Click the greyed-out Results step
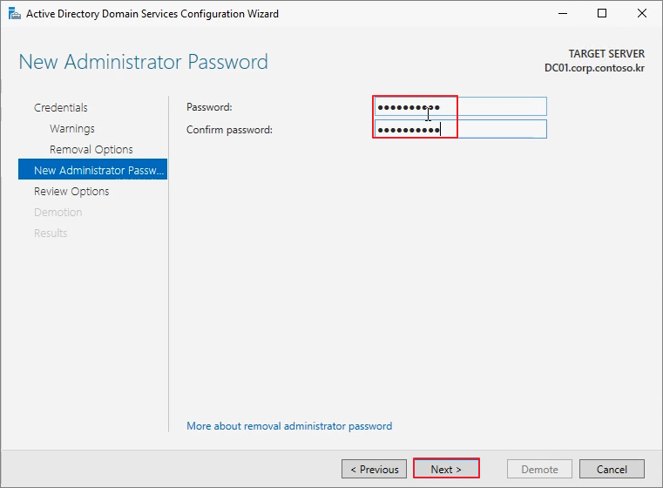Screen dimensions: 663x488 tap(51, 233)
